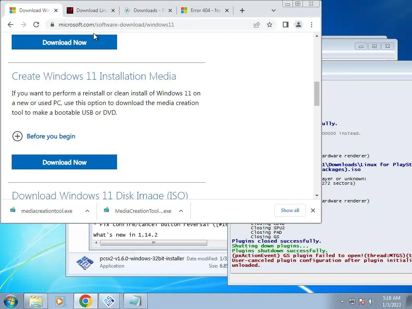Select pcsx2-v1.6.0-windows-32bit-installer file icon

click(84, 262)
